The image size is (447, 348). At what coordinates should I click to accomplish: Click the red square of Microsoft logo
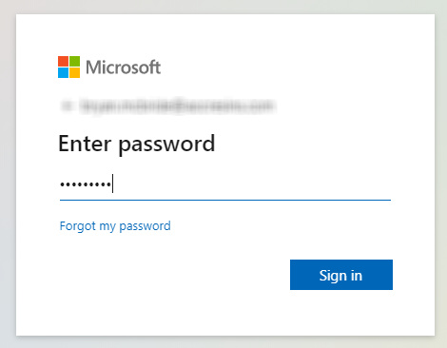coord(63,61)
